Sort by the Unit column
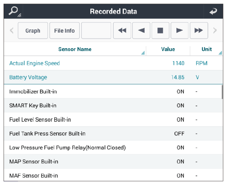The height and width of the screenshot is (185, 227). pyautogui.click(x=207, y=49)
